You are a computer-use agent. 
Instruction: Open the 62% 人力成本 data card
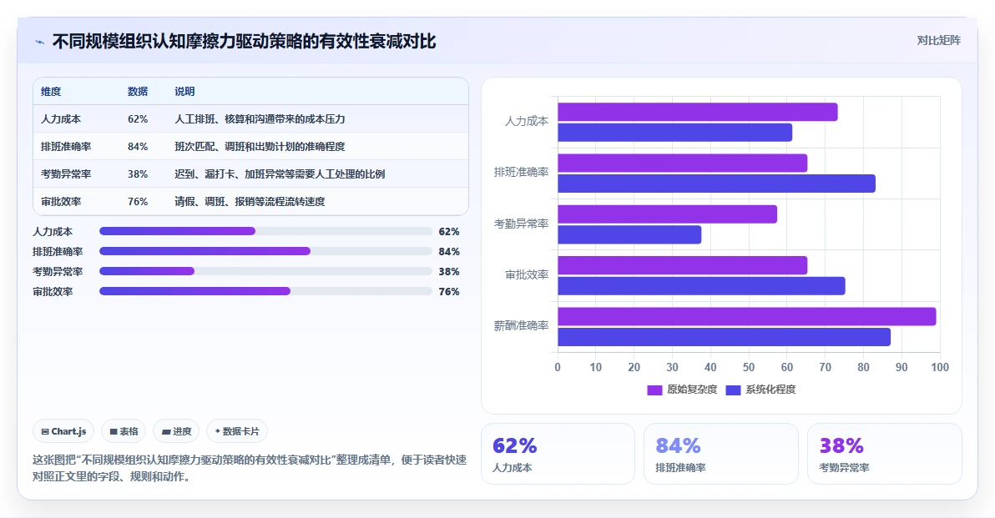(x=558, y=454)
